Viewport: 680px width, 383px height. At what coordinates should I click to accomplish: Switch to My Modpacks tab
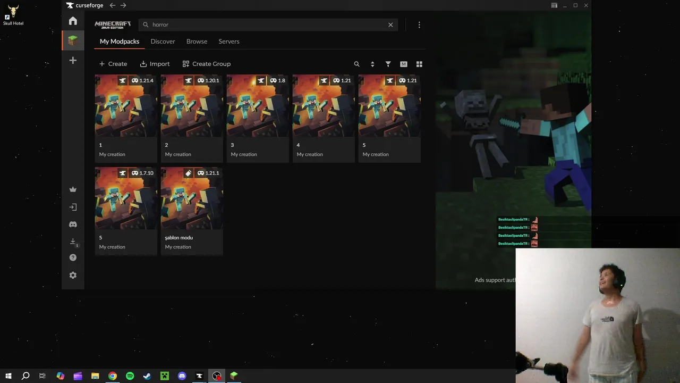point(120,41)
